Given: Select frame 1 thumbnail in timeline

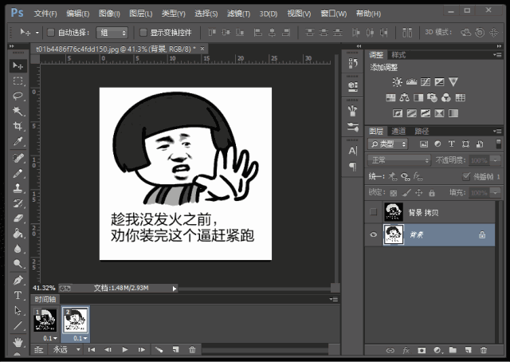Looking at the screenshot, I should point(45,321).
